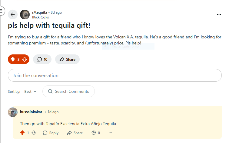Click the Search Comments box
The image size is (229, 143).
(68, 91)
